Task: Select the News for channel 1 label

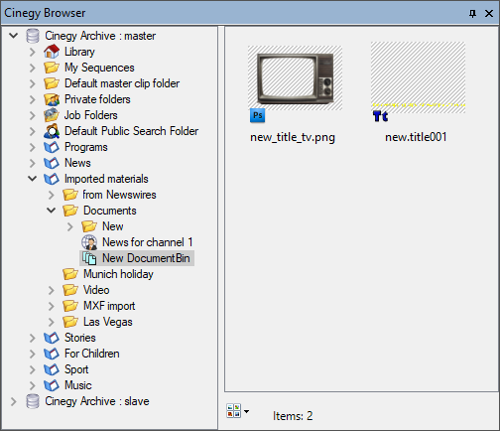Action: point(148,242)
